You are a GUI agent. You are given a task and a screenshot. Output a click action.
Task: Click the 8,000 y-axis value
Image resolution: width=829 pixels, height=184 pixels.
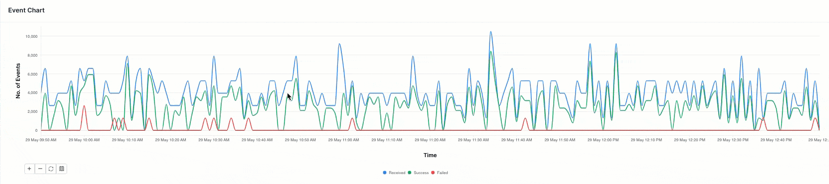(32, 55)
